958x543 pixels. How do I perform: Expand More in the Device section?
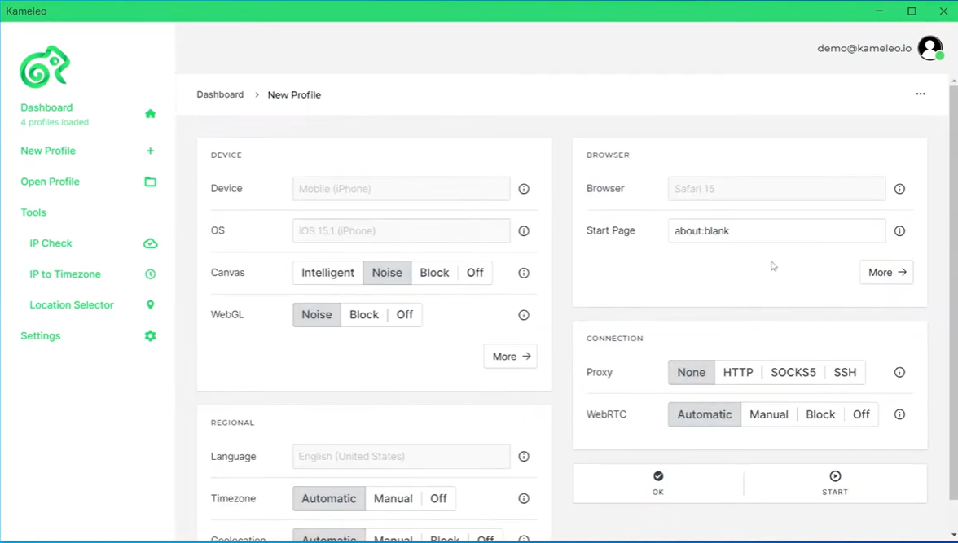(x=510, y=356)
